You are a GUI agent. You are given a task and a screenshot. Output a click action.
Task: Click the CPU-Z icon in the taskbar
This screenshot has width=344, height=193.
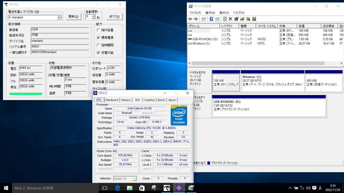click(179, 188)
